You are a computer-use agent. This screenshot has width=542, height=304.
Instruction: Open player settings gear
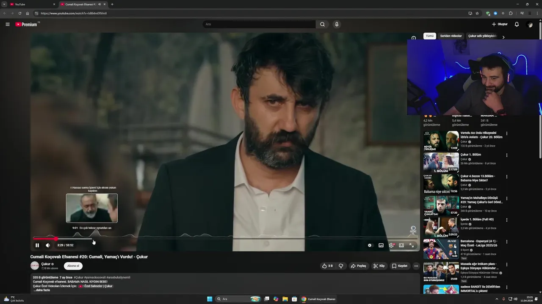click(391, 245)
